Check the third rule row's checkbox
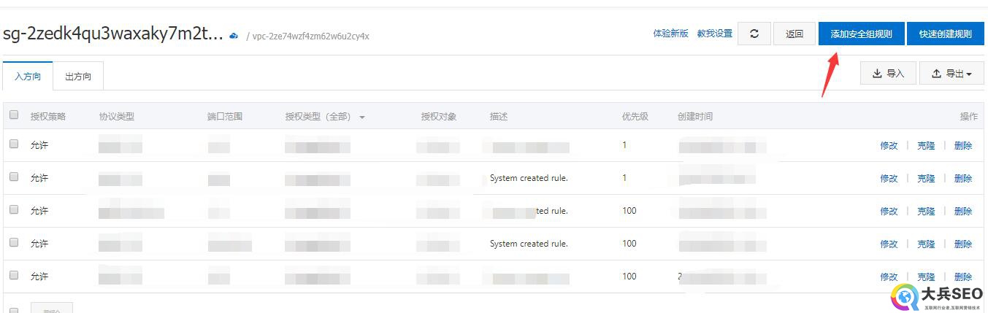988x313 pixels. click(x=14, y=210)
